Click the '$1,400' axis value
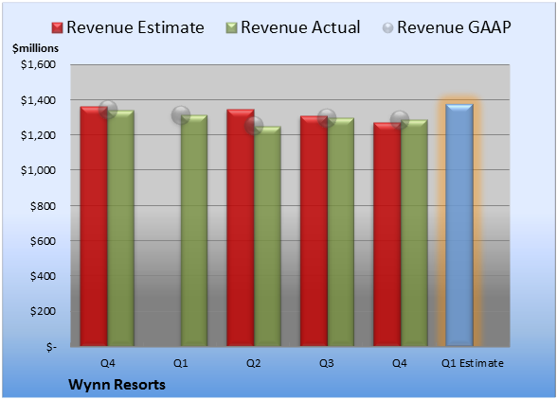 38,100
